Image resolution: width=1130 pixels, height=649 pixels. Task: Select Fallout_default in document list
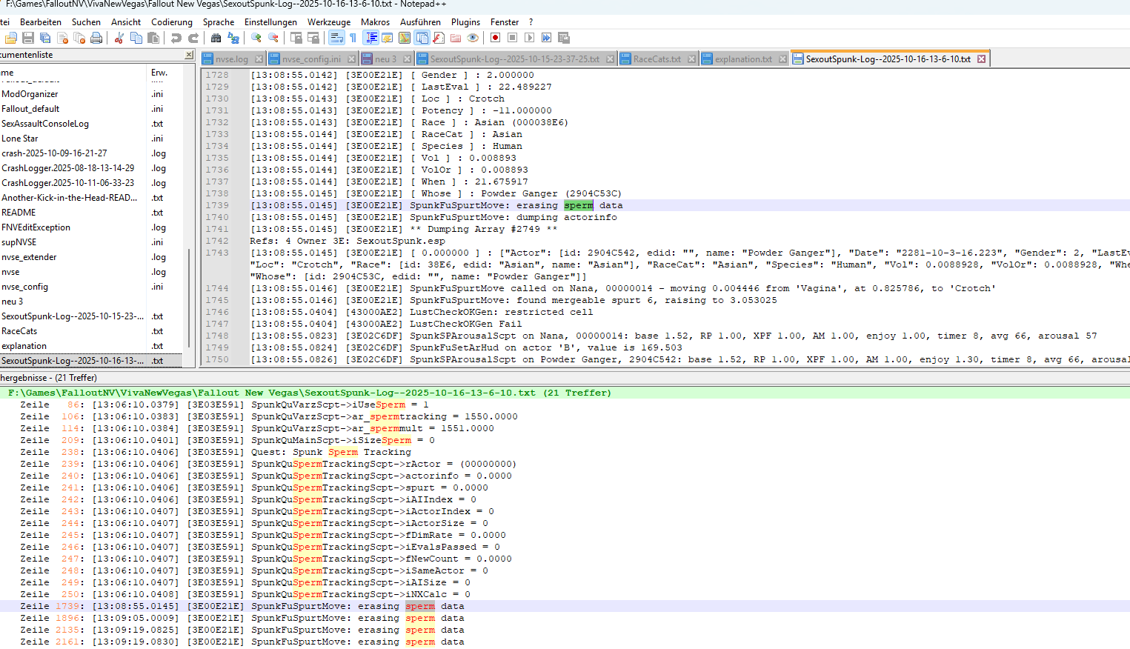point(30,109)
